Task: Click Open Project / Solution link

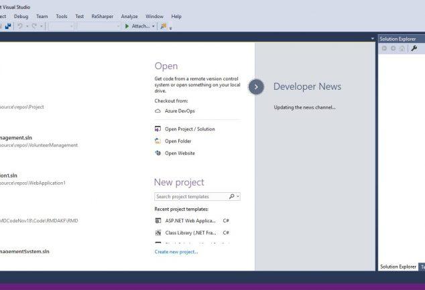Action: click(x=190, y=129)
